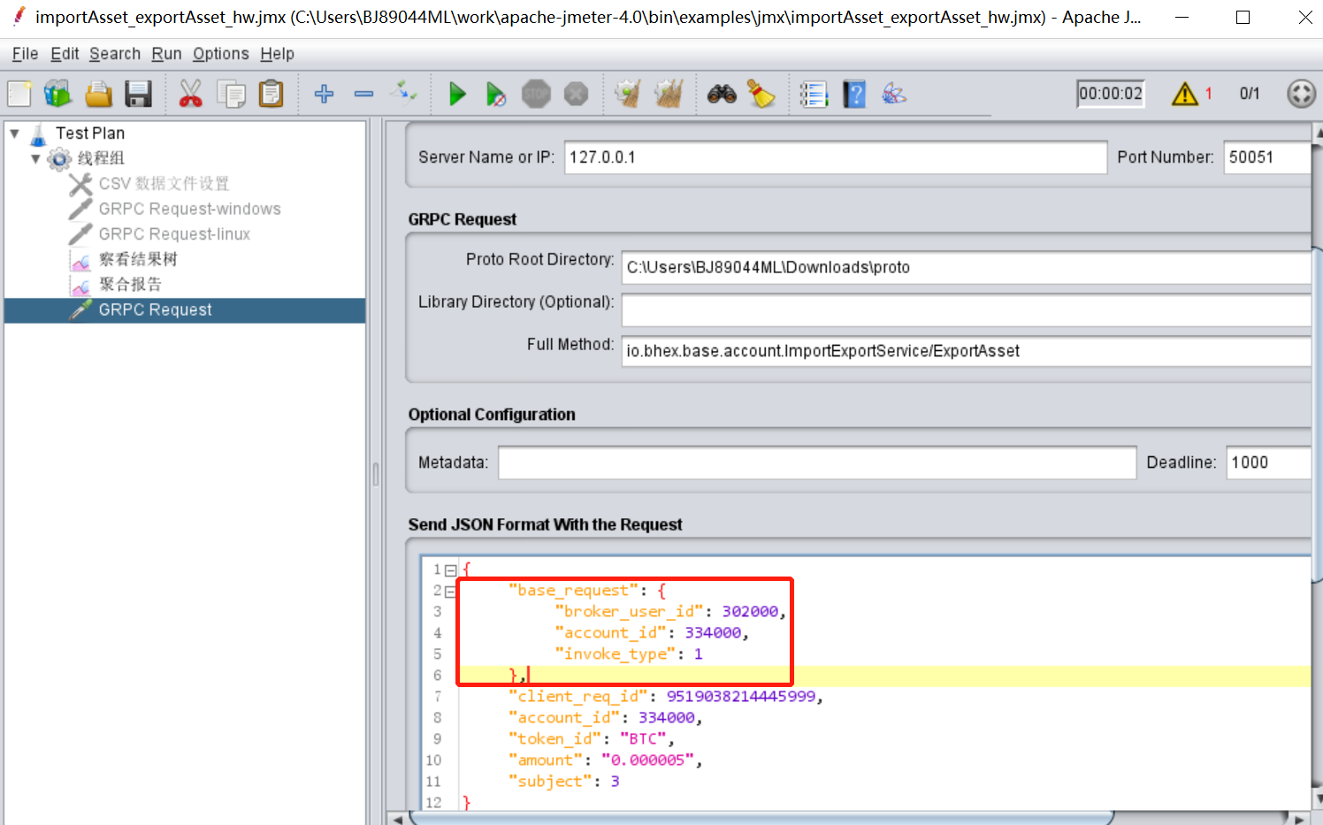Click the Cut scissors icon
1323x825 pixels.
(x=190, y=94)
